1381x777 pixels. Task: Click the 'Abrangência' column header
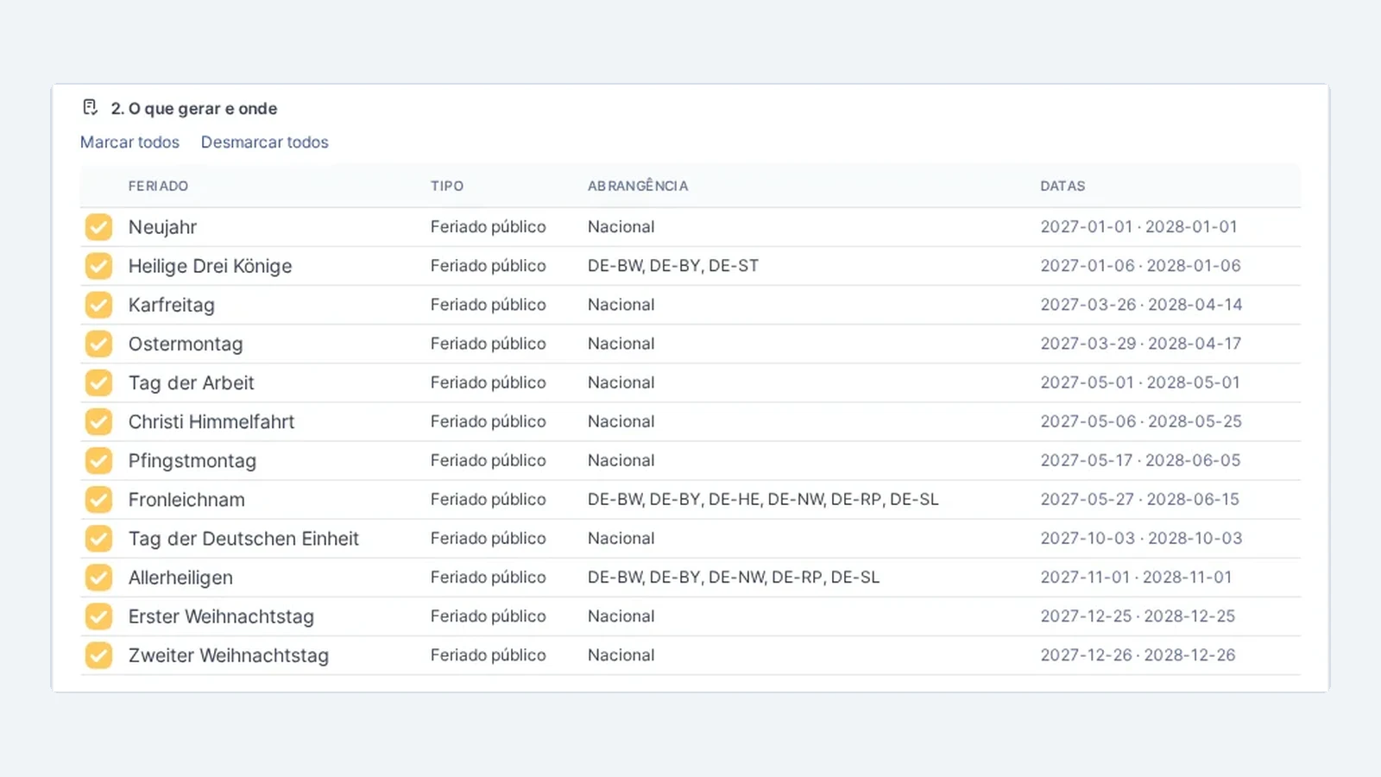coord(638,186)
